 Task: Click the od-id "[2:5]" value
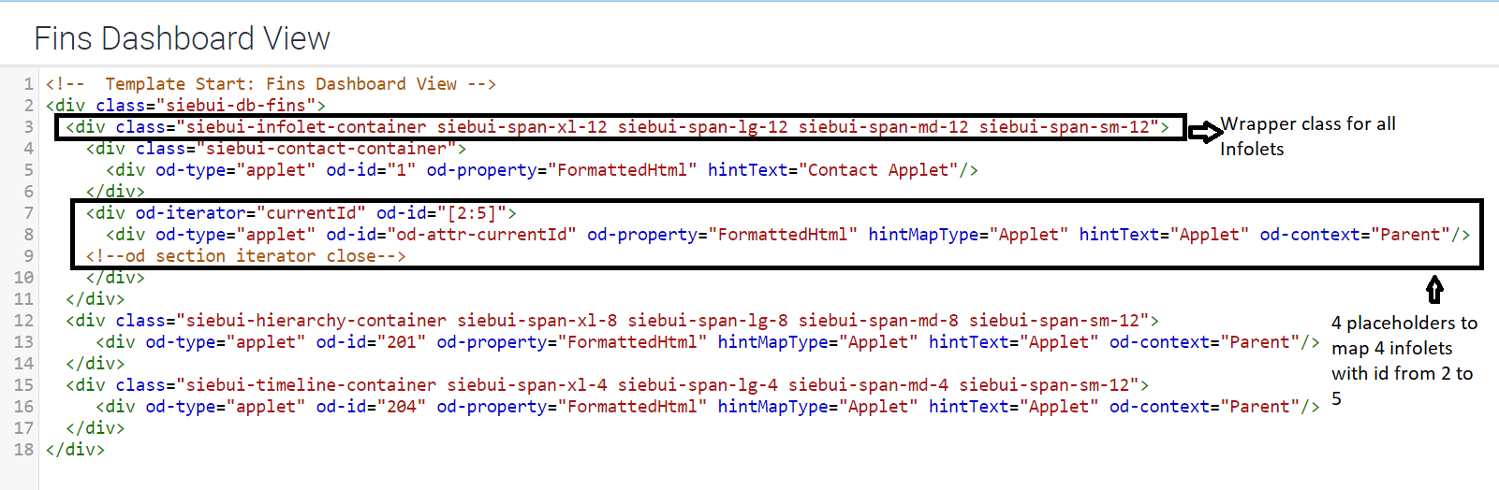[x=472, y=213]
